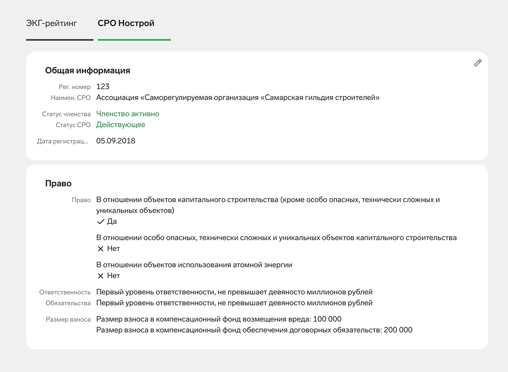Click the Размер взноса label
Image resolution: width=508 pixels, height=372 pixels.
(68, 320)
